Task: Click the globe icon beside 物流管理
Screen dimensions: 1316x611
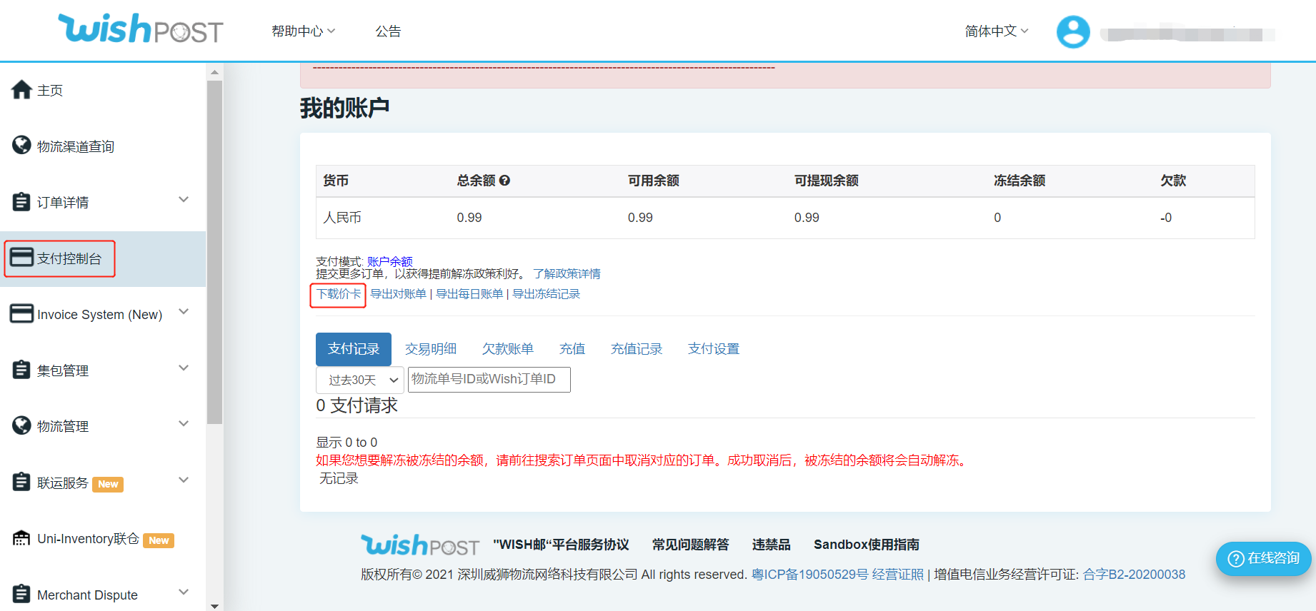Action: pos(21,425)
